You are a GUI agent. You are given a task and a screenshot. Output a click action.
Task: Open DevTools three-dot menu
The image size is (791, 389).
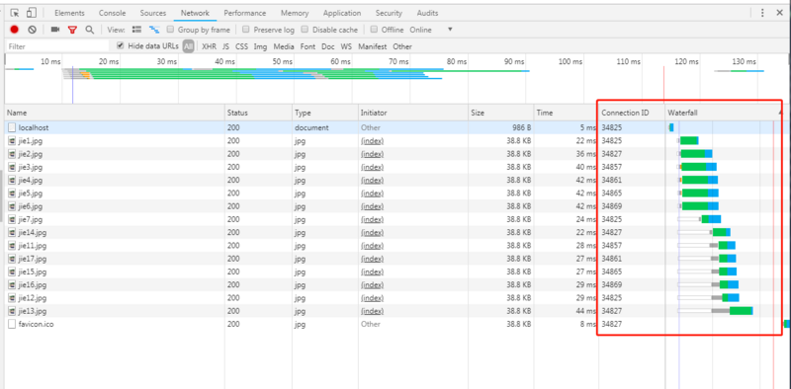[x=762, y=13]
